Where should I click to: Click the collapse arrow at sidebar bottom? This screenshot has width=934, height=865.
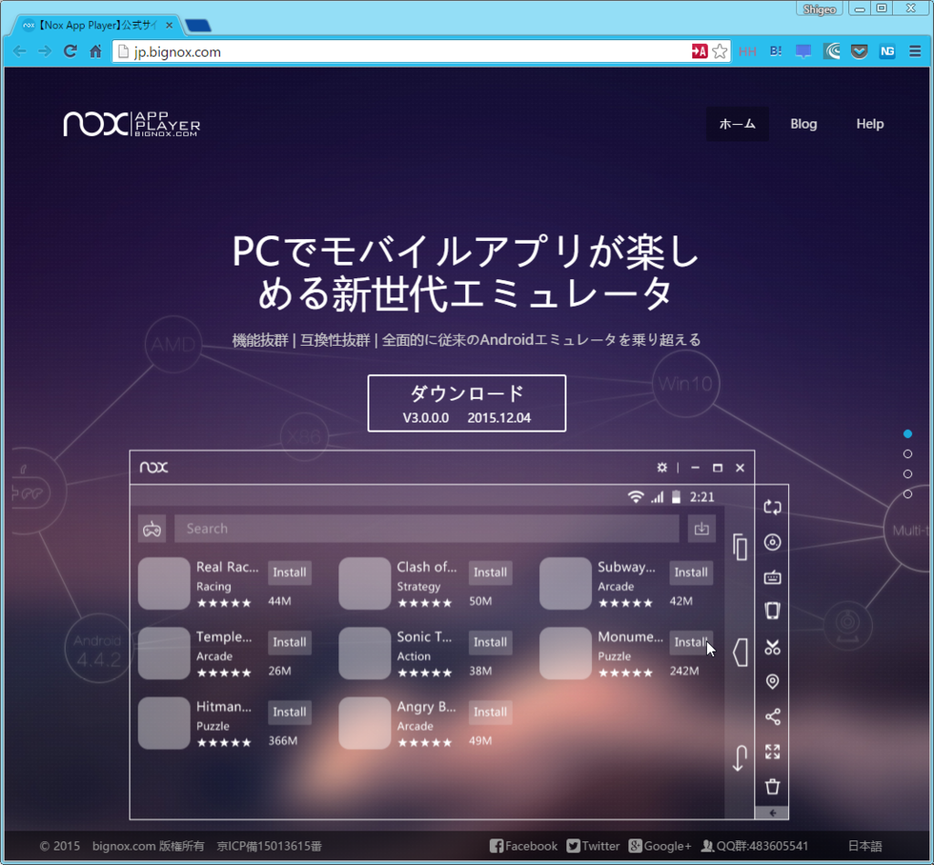pyautogui.click(x=772, y=813)
